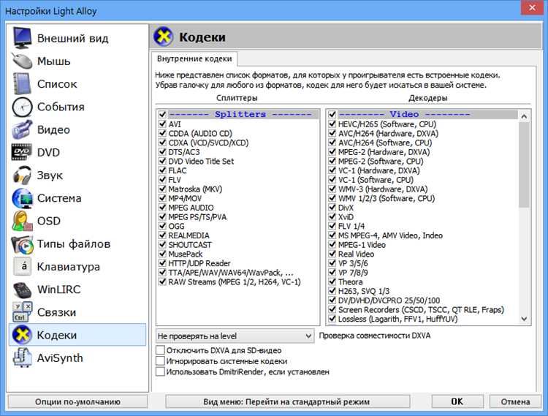
Task: Select the Система globe icon
Action: click(x=22, y=198)
